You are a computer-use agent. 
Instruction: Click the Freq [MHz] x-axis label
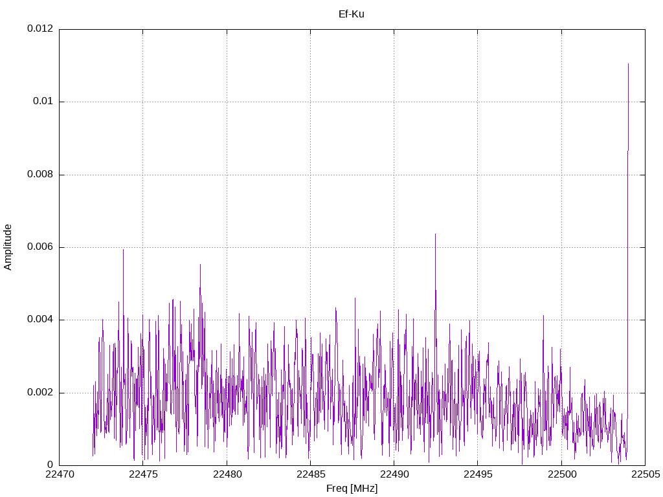click(352, 489)
